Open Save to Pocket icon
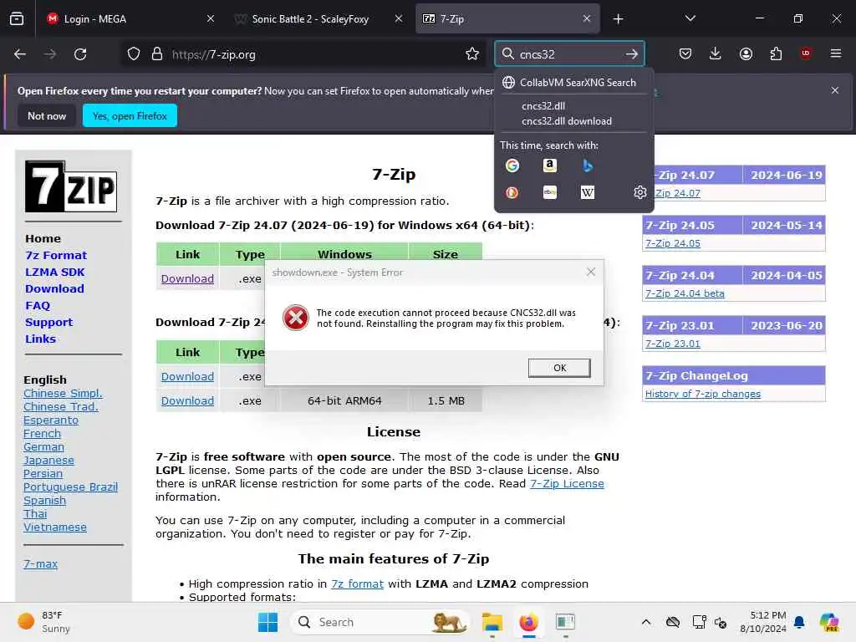 (x=685, y=54)
